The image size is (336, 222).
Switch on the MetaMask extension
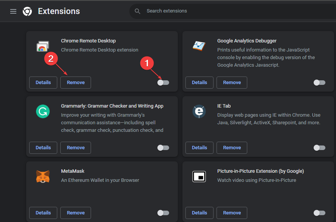click(163, 213)
